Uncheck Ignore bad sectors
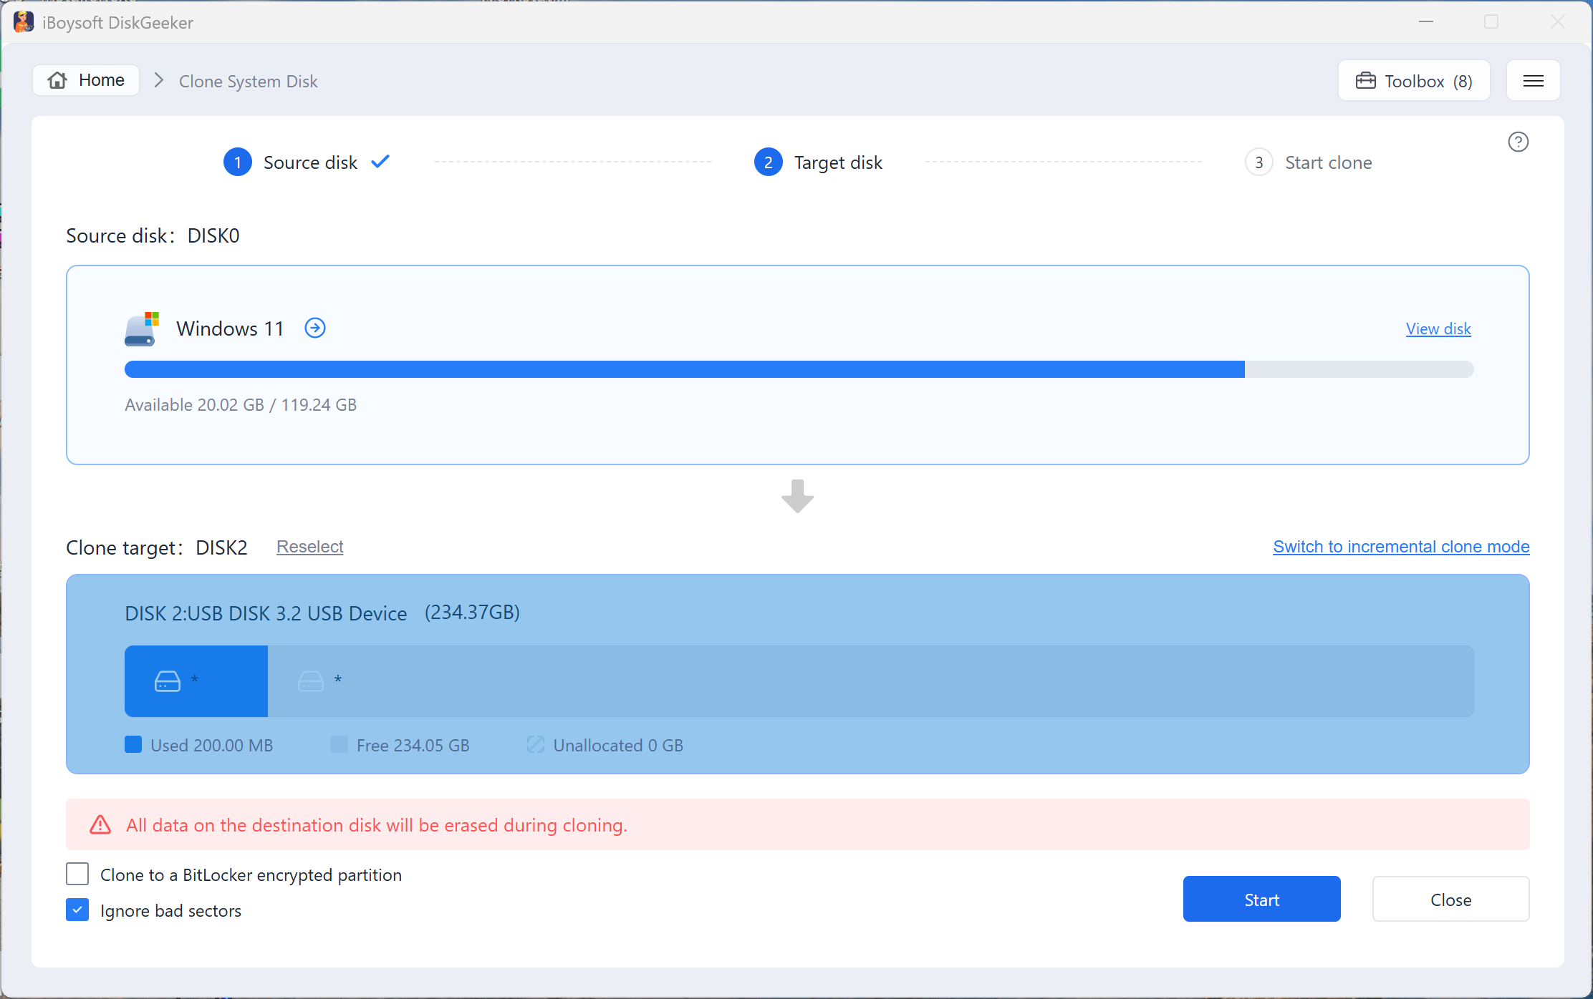The image size is (1593, 999). click(77, 910)
